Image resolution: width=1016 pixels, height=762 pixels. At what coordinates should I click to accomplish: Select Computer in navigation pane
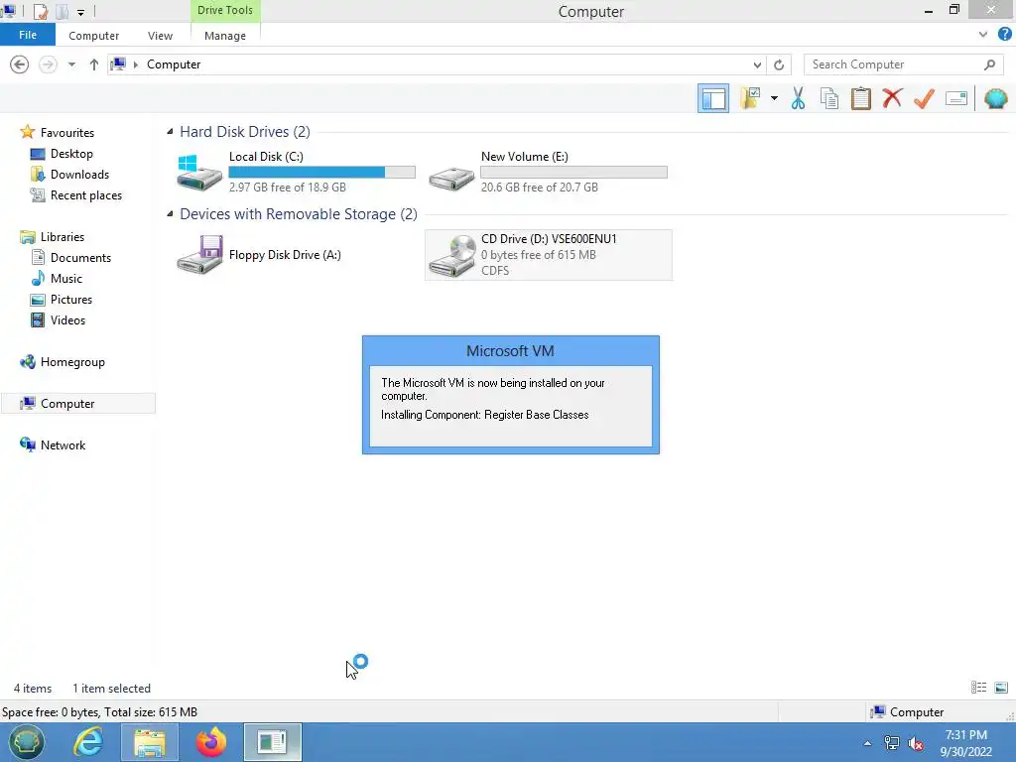point(78,403)
